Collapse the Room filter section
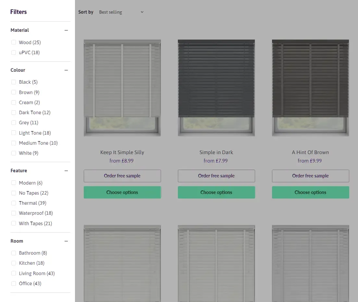Screen dimensions: 358x302 click(66, 241)
